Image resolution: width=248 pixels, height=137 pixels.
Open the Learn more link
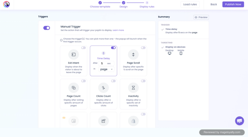pyautogui.click(x=118, y=30)
